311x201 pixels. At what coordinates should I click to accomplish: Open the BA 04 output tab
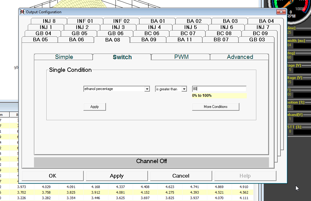pos(266,21)
